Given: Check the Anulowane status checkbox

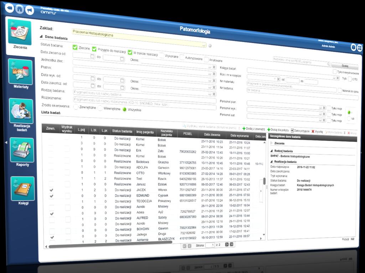Looking at the screenshot, I should tap(206, 60).
